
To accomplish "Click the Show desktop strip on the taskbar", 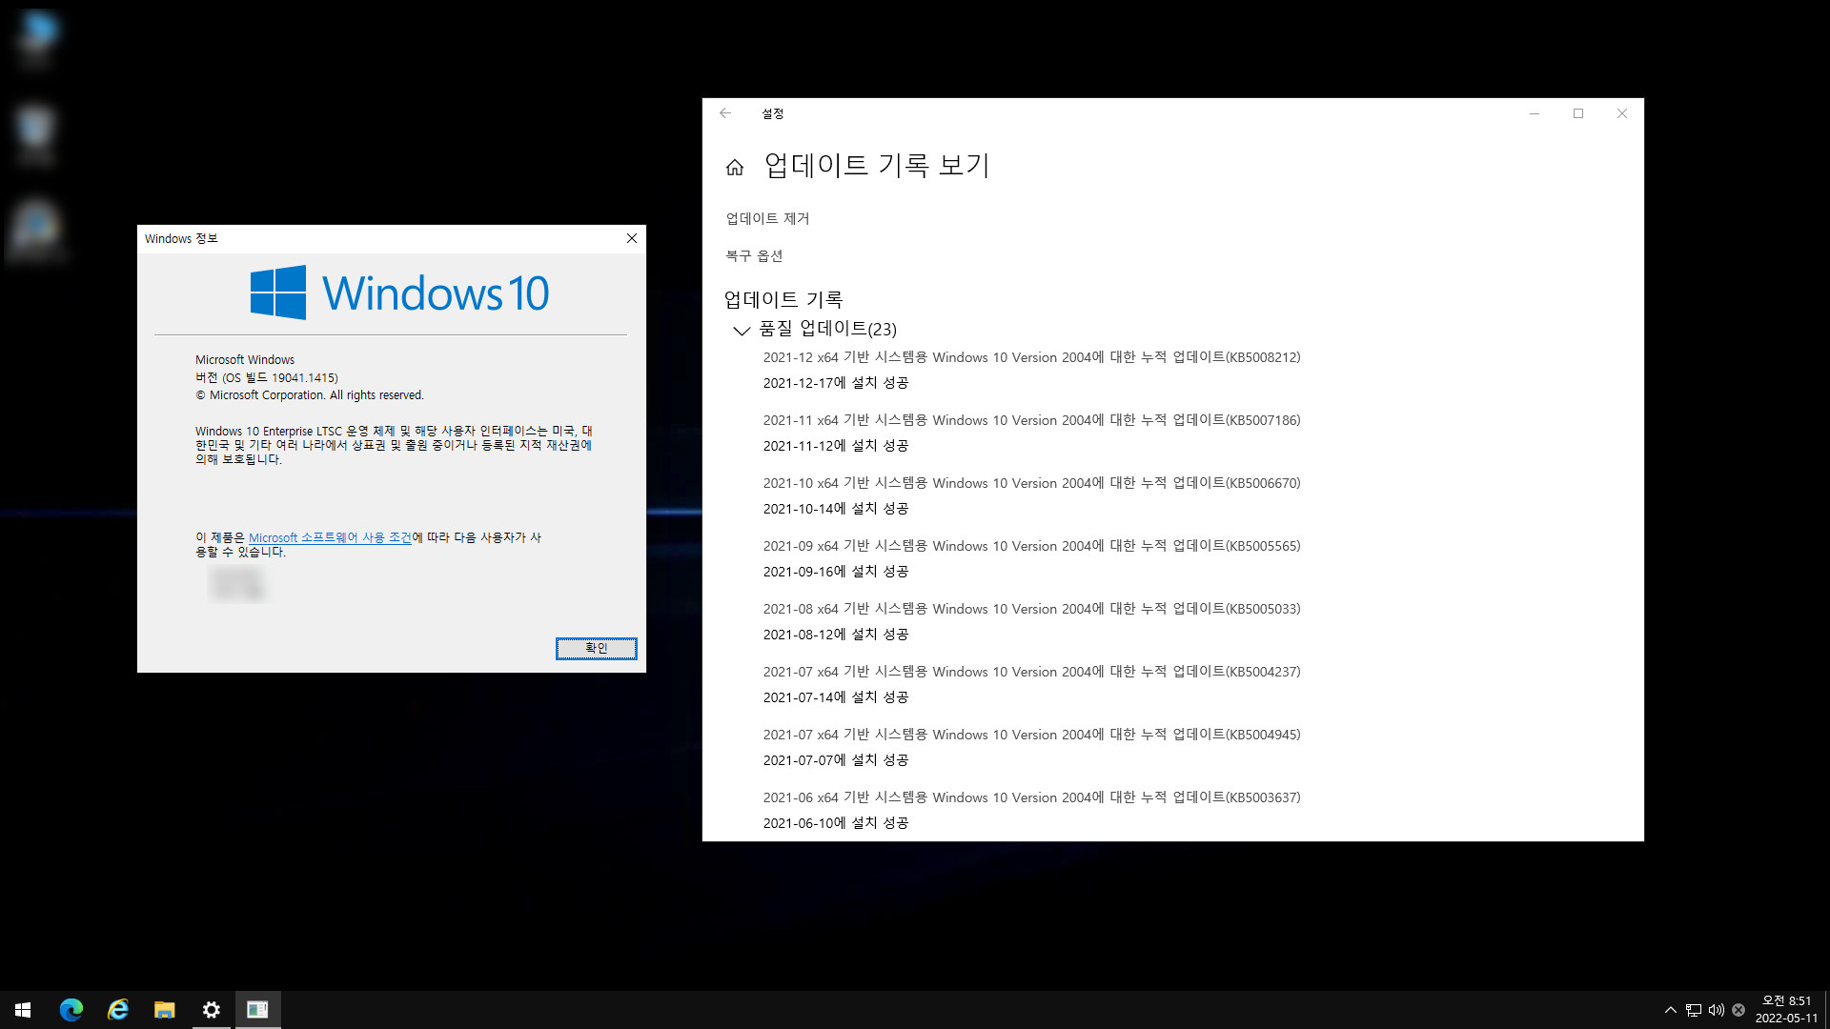I will (x=1826, y=1010).
